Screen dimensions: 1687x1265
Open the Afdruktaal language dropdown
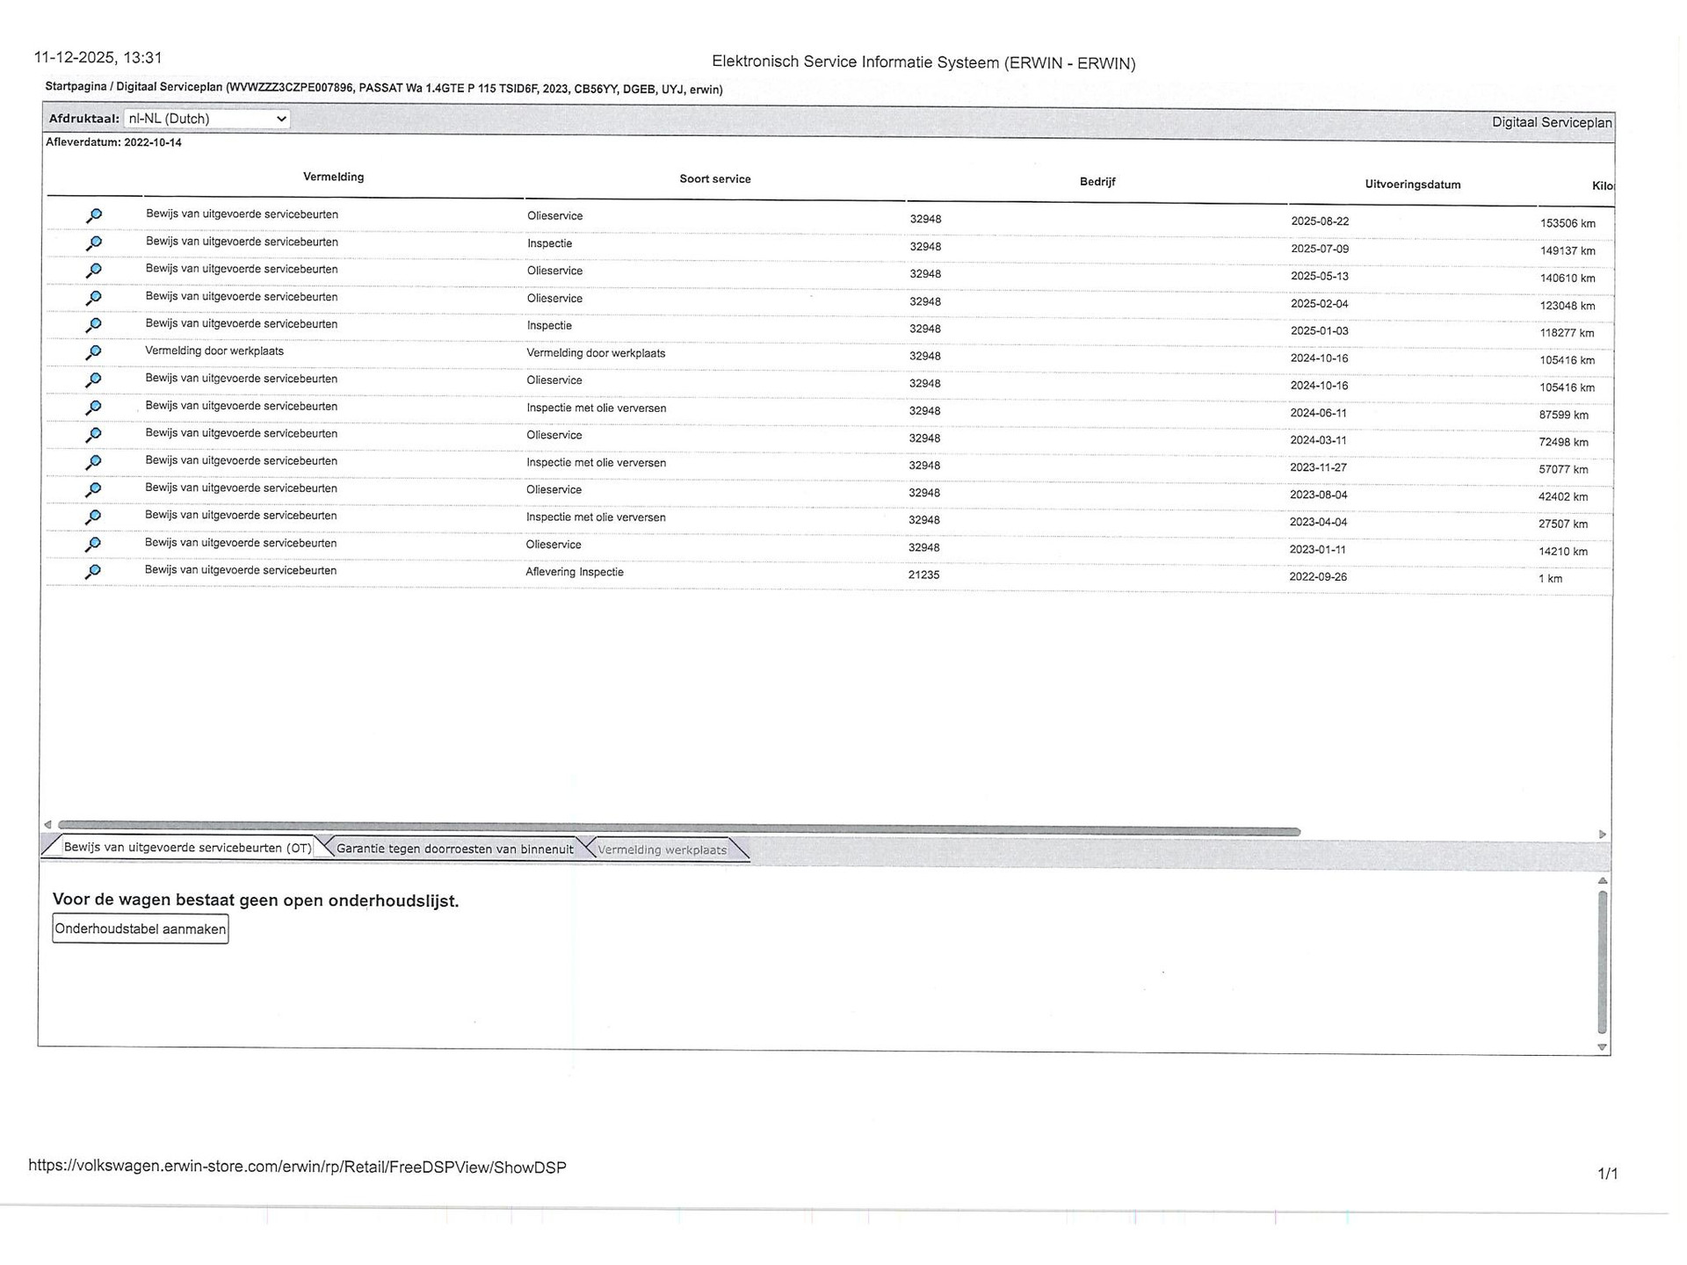(x=207, y=119)
